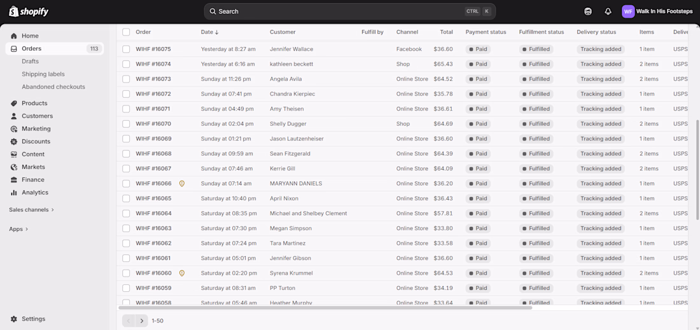Click customer name Michael and Shelbey Clement

(309, 214)
